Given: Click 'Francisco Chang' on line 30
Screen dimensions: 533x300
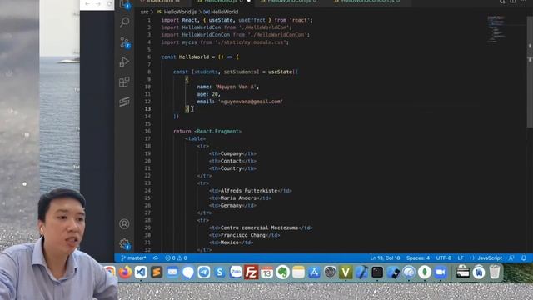Looking at the screenshot, I should [x=242, y=235].
